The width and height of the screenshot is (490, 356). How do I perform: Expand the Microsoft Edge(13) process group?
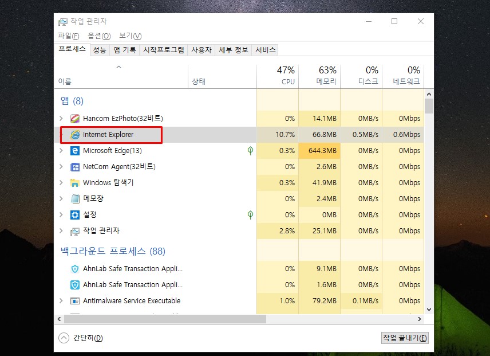click(x=61, y=150)
